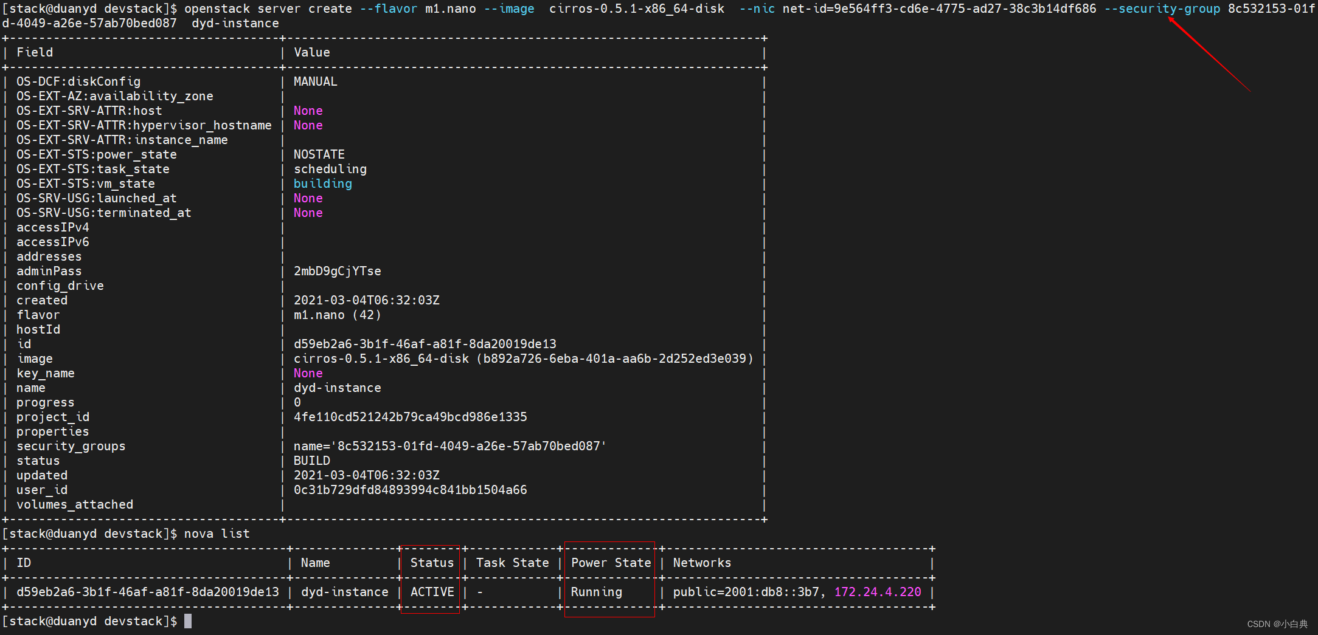Click the 'updated' field name
The height and width of the screenshot is (635, 1318).
tap(42, 475)
